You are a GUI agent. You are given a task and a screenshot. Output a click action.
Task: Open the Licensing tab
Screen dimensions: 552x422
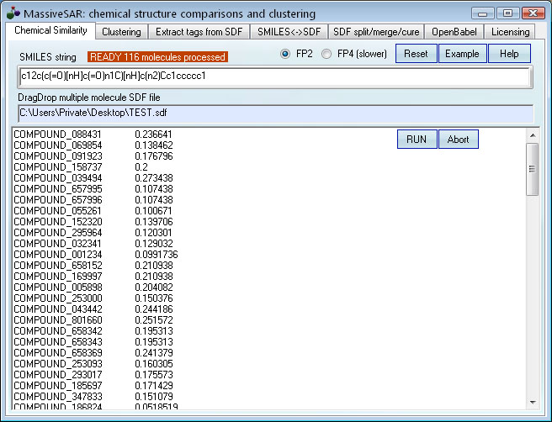coord(510,32)
